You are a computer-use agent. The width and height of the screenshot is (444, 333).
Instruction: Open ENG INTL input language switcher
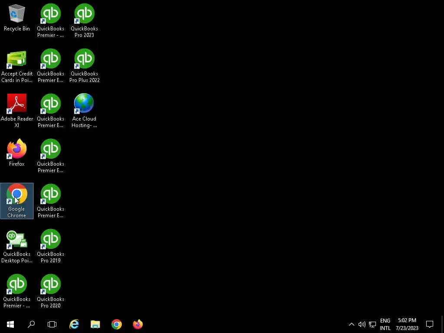(x=385, y=324)
